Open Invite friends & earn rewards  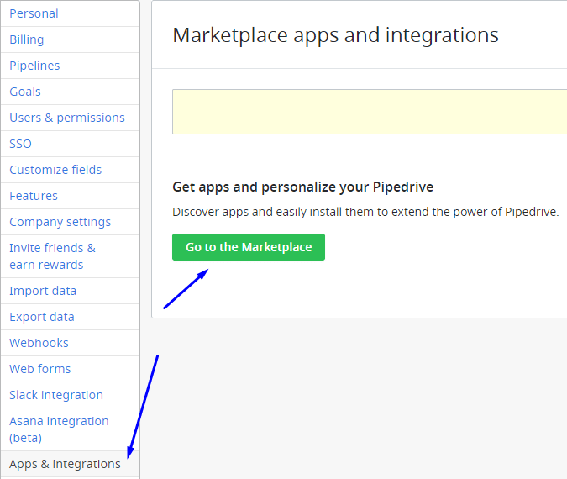click(52, 256)
